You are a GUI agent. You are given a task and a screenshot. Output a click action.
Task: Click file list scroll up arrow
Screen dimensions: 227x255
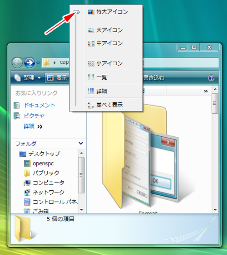point(215,89)
